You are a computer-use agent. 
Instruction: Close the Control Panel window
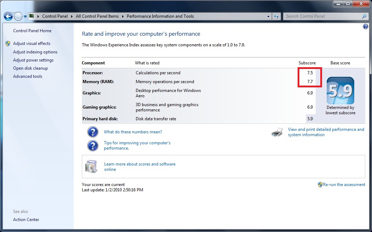(361, 4)
